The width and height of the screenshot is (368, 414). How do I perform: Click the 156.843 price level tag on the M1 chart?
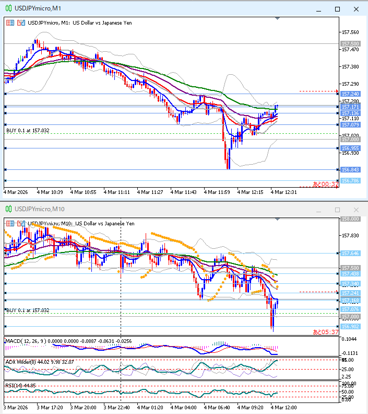click(x=350, y=169)
